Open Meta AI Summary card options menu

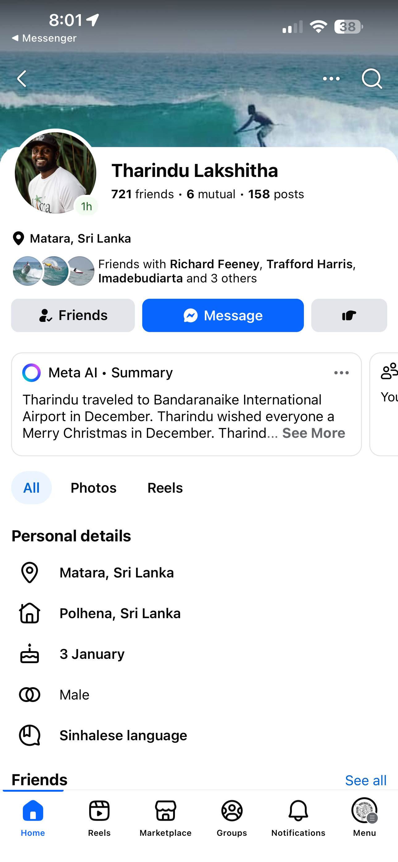coord(341,373)
